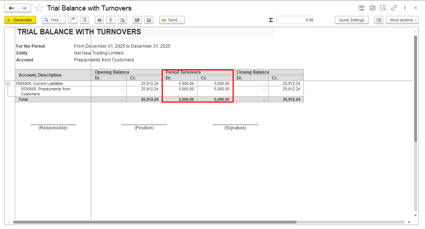The height and width of the screenshot is (229, 425).
Task: Preview icon in the top-right title bar
Action: 383,8
